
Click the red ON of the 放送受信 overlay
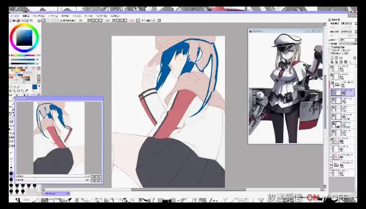[312, 198]
